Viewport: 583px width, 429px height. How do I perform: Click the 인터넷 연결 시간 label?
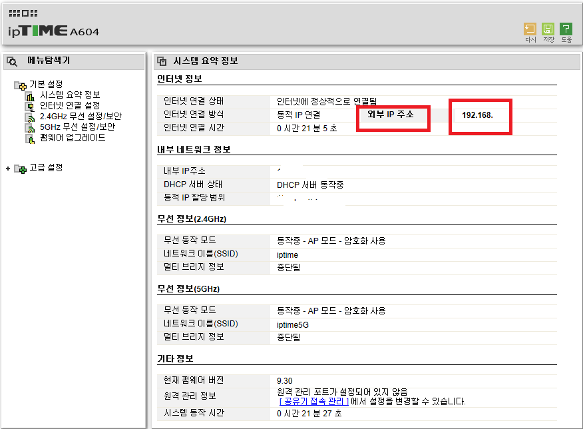pyautogui.click(x=194, y=128)
